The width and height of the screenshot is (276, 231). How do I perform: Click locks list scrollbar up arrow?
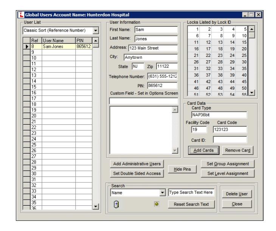coord(252,29)
